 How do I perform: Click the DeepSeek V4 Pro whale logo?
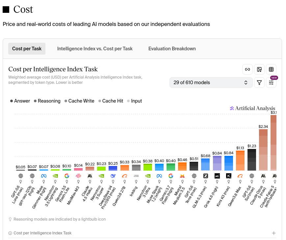click(x=113, y=176)
